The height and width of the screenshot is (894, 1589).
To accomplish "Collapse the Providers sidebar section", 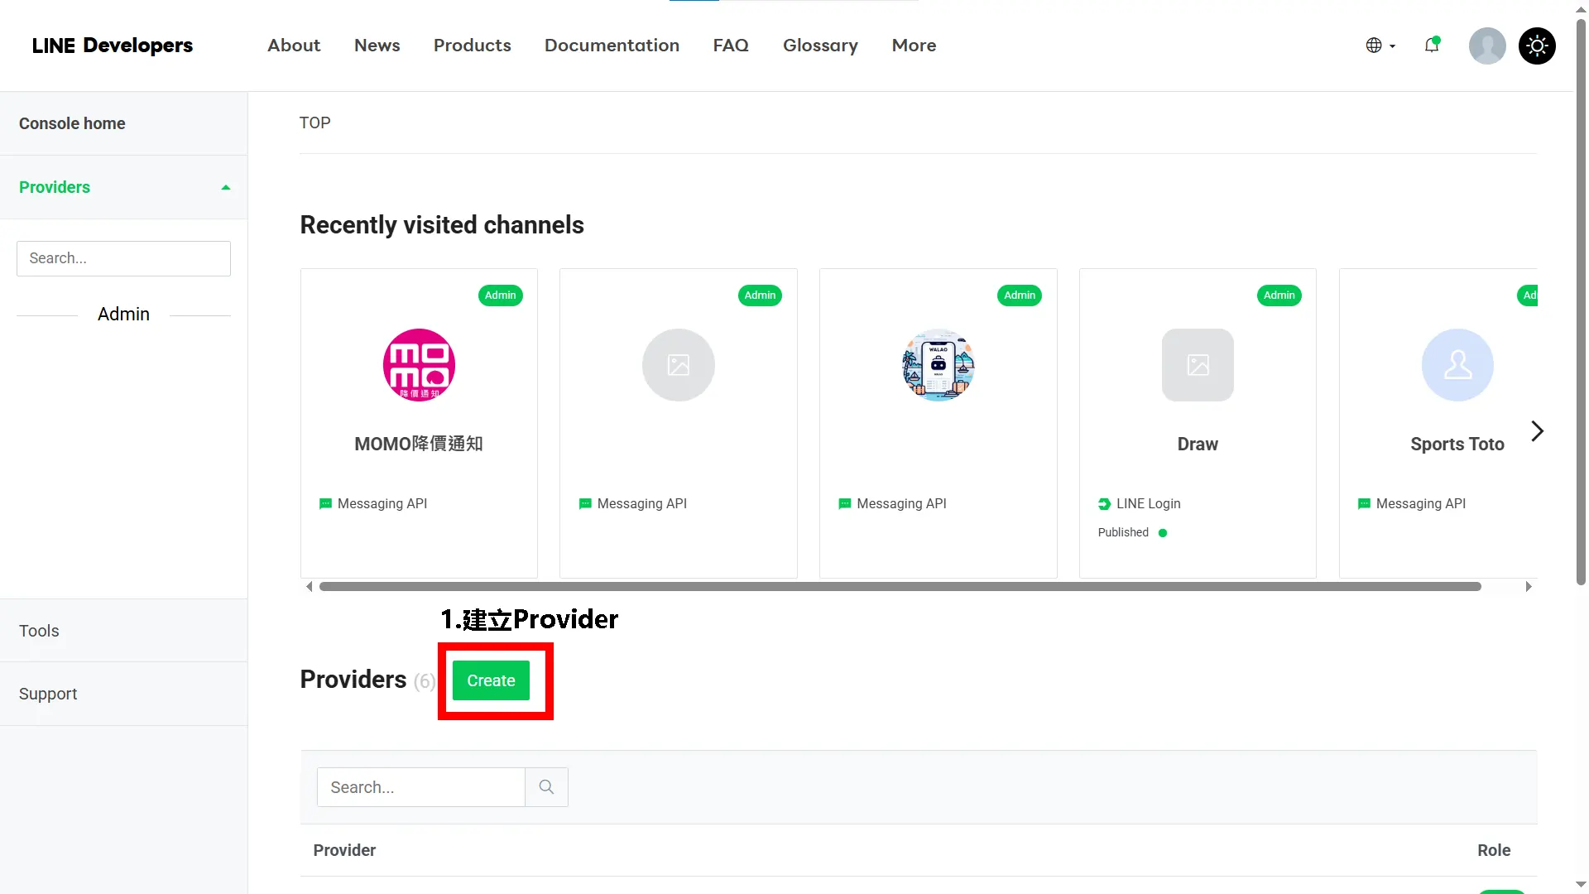I will tap(225, 187).
